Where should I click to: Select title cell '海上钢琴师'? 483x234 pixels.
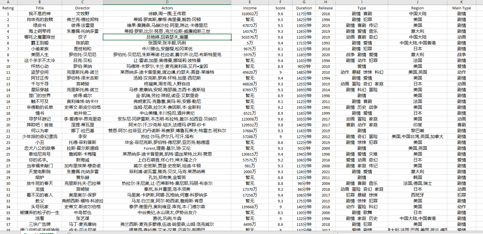point(40,31)
